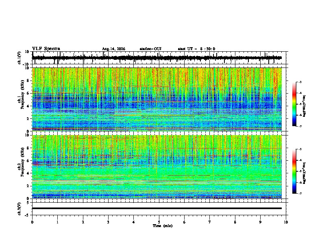Click the ch.2 spectrogram color bar

294,171
